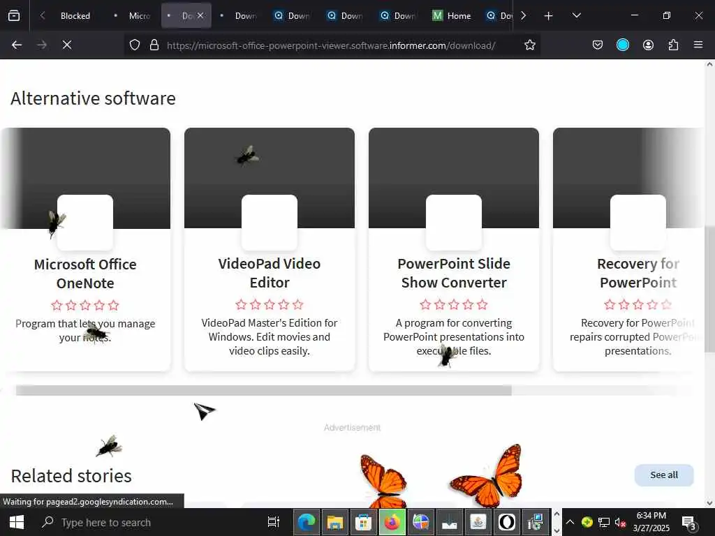Click the star rating under VideoPad Video Editor
The width and height of the screenshot is (715, 536).
coord(270,304)
